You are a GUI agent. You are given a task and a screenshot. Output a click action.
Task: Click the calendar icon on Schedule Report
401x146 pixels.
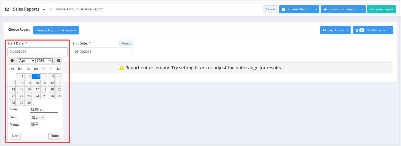(283, 9)
